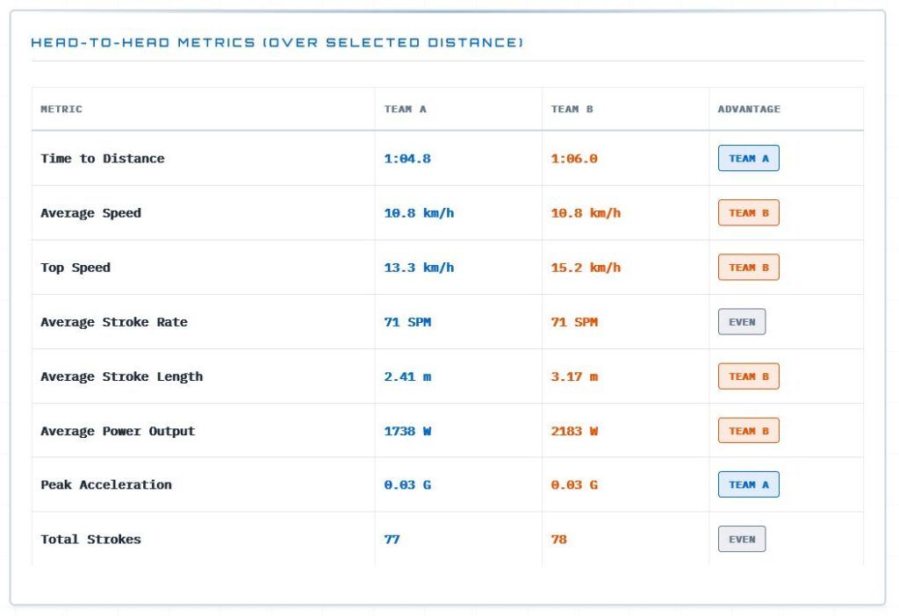Click the Team B badge for Average Speed
The width and height of the screenshot is (899, 616).
pos(748,212)
